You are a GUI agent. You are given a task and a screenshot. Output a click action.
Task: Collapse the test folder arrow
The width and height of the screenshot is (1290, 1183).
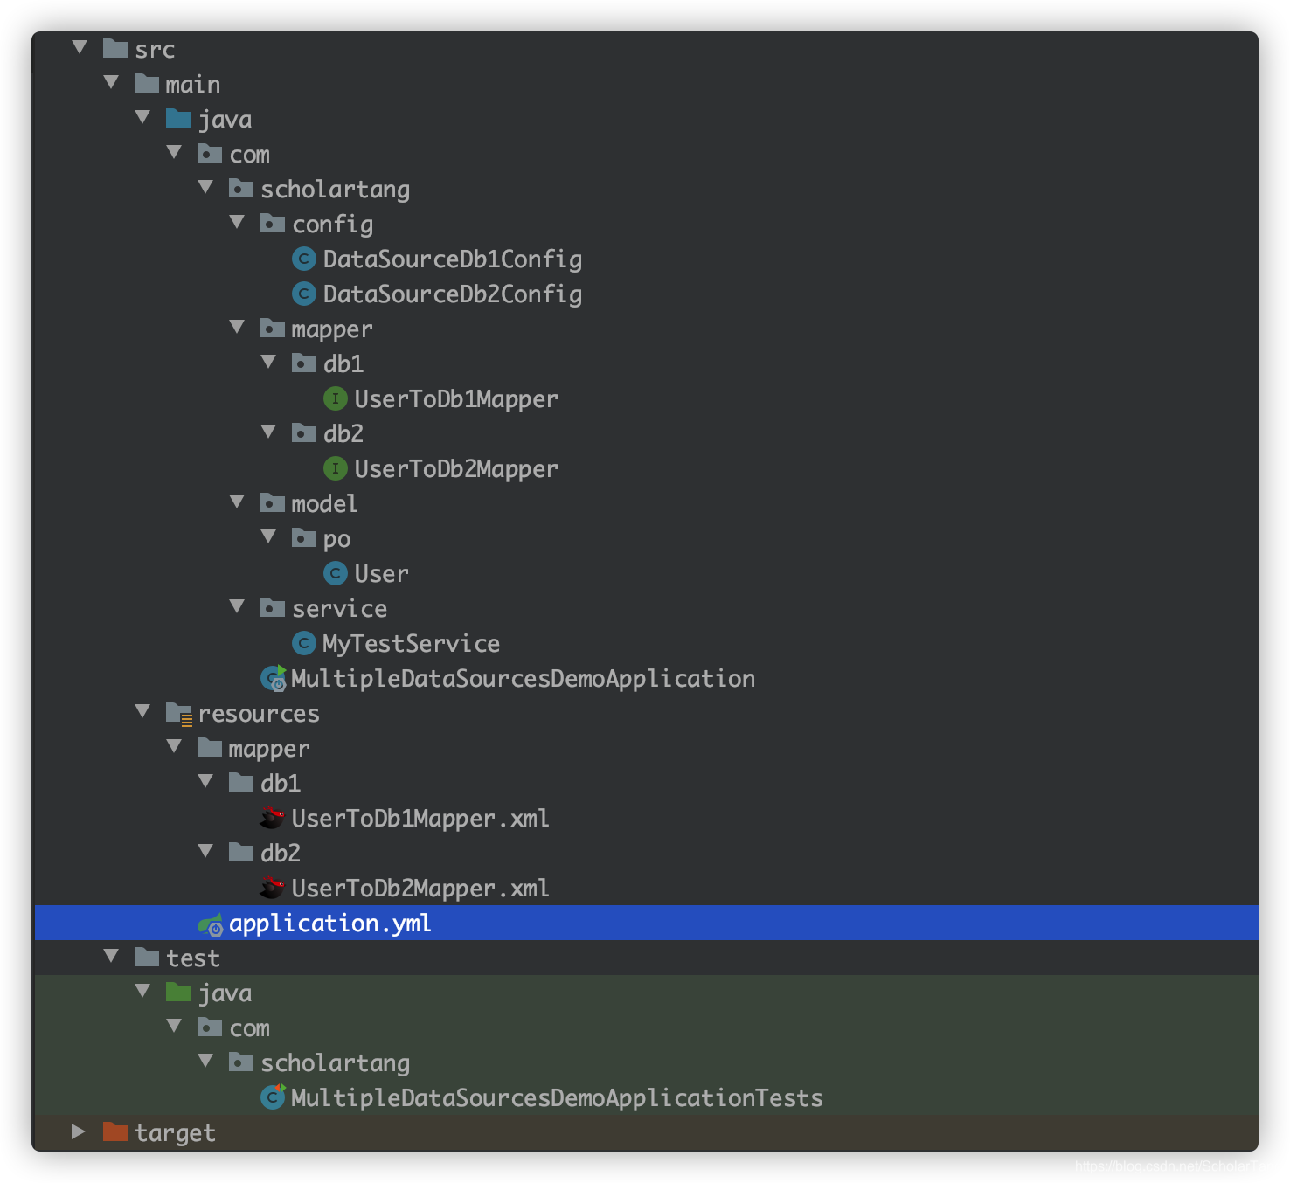[x=111, y=957]
